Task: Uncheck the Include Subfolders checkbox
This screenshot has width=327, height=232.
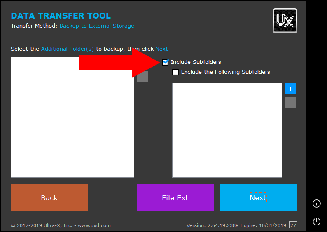Action: (166, 62)
